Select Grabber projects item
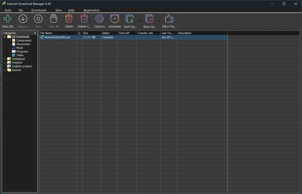The height and width of the screenshot is (194, 302). click(x=22, y=66)
